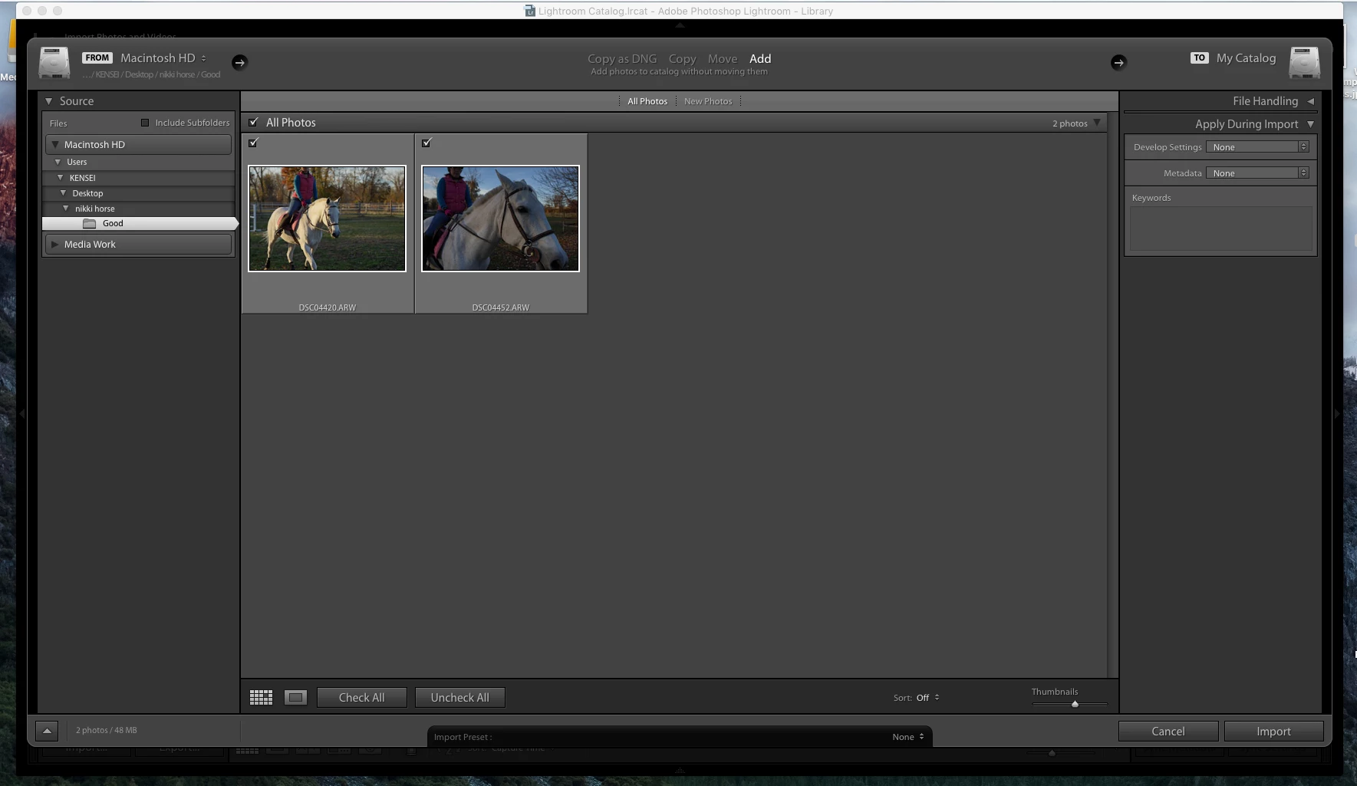
Task: Click the Good folder icon
Action: 89,223
